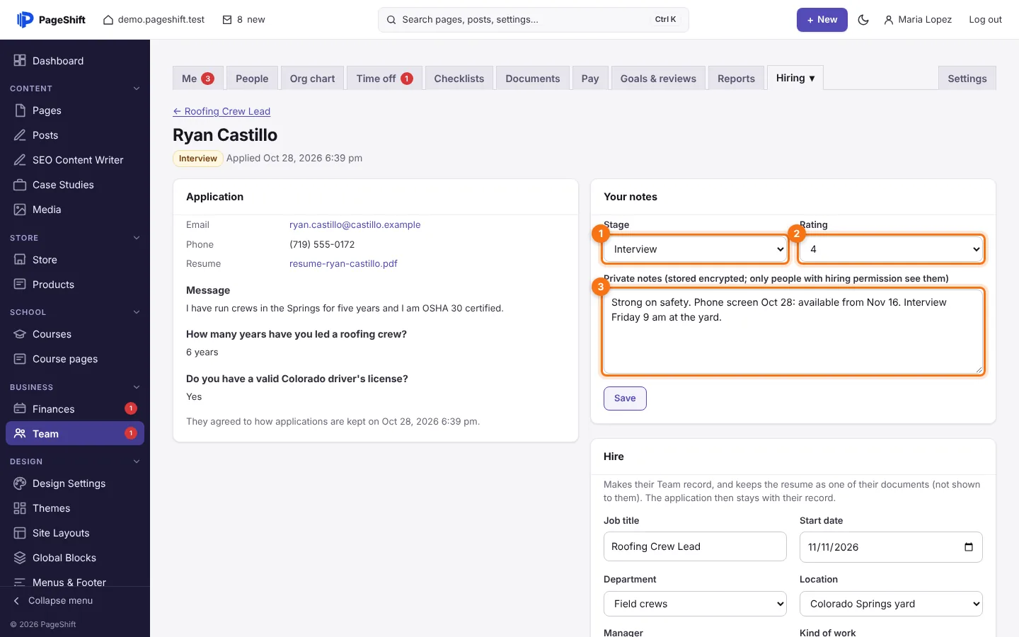Save the notes with the Save button
Viewport: 1019px width, 637px height.
point(625,398)
